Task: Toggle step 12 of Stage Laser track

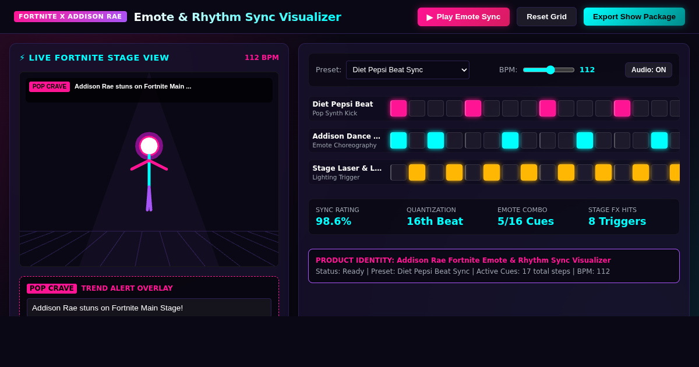Action: (603, 172)
